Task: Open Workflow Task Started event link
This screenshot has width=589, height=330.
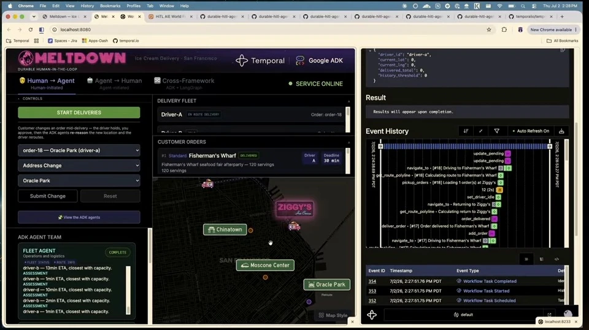Action: 486,291
